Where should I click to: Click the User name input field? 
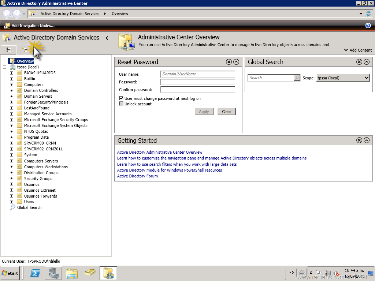[198, 74]
